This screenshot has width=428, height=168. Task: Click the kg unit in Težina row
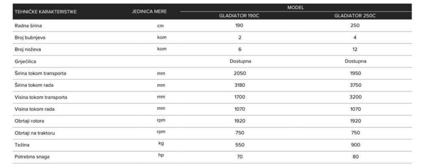[161, 144]
